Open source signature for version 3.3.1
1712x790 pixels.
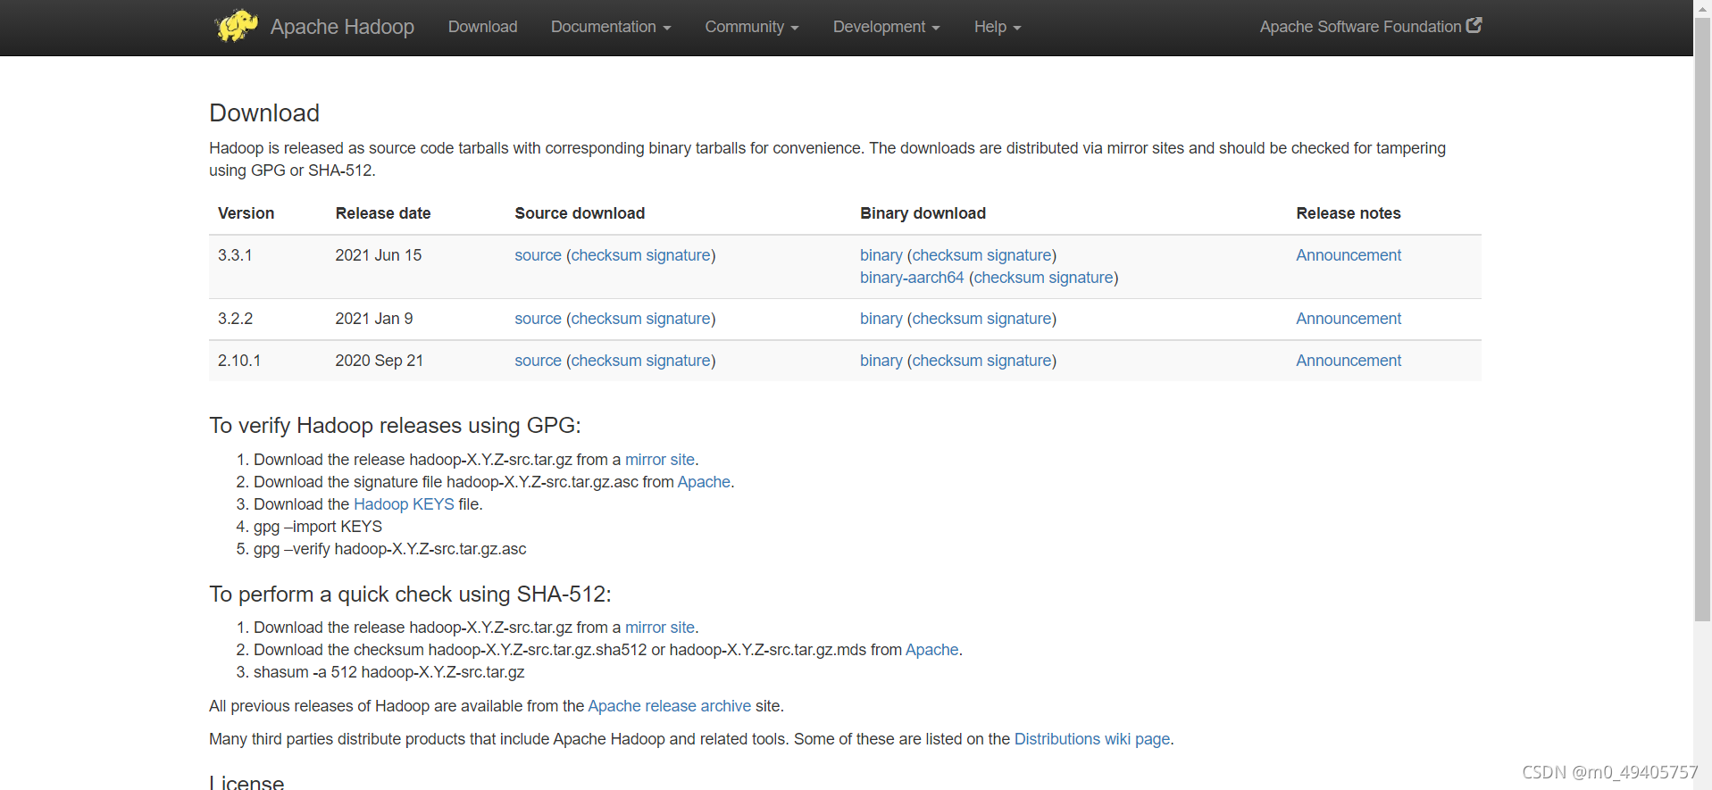(678, 255)
